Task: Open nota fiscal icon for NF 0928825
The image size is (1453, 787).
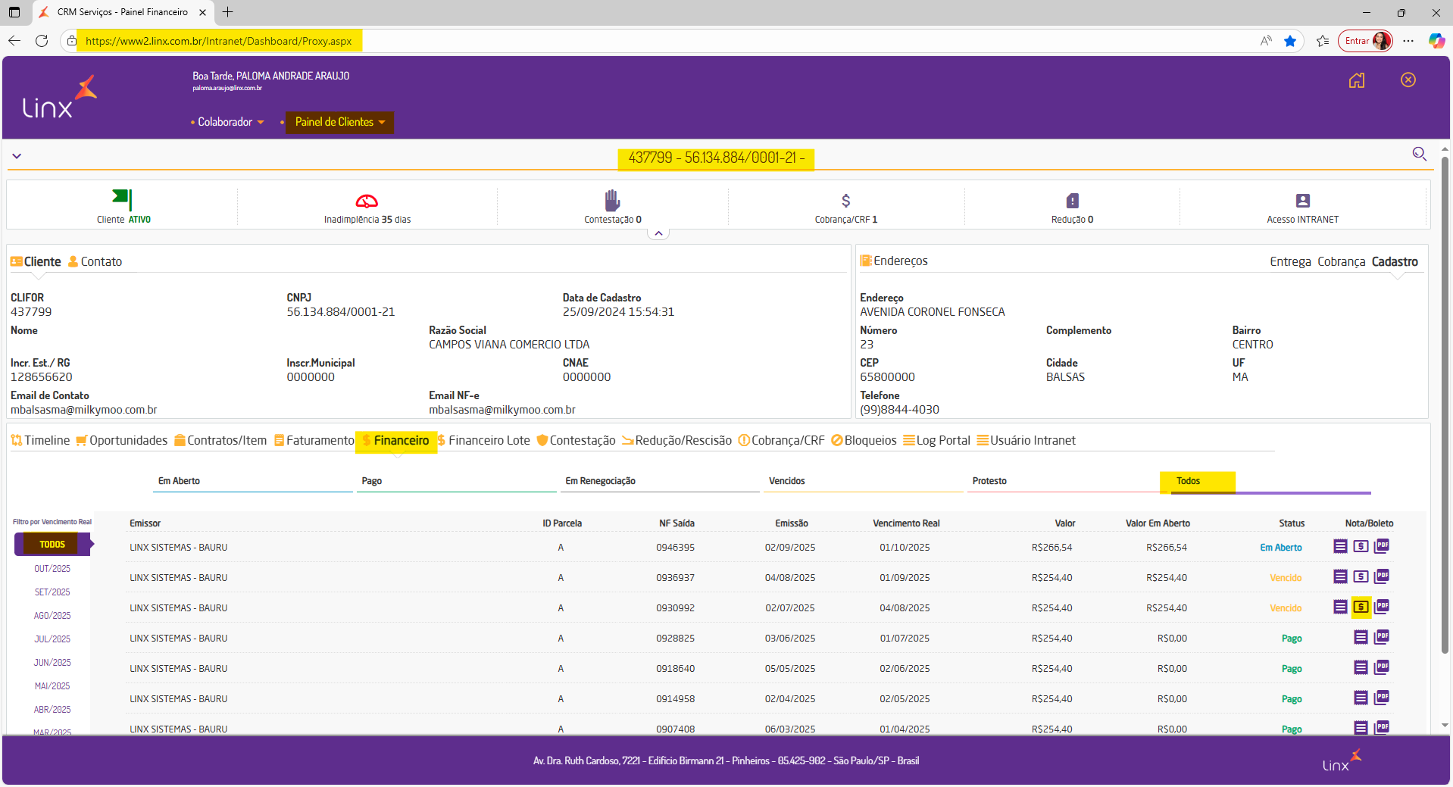Action: point(1361,637)
